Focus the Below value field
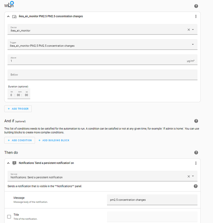This screenshot has height=223, width=213. 102,75
